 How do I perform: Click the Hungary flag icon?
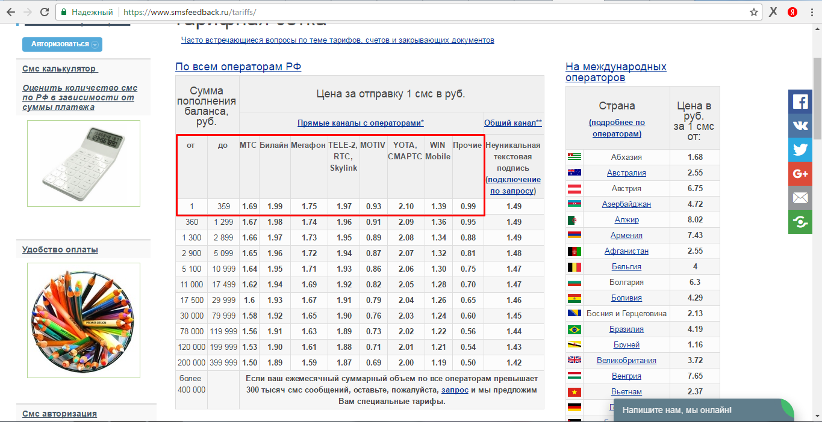(574, 376)
